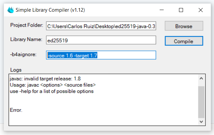
Task: Click into the Library Name field
Action: coord(101,40)
